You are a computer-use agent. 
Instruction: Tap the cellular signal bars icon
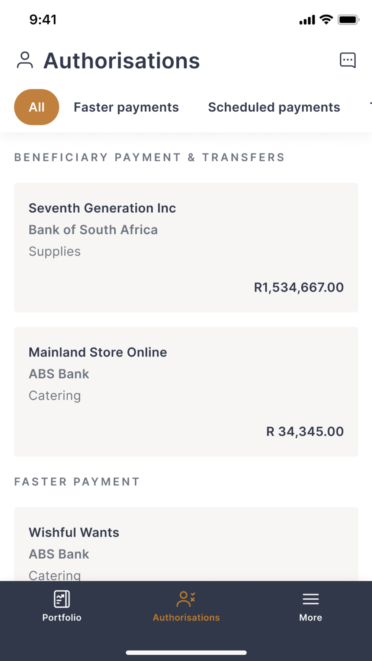tap(307, 20)
